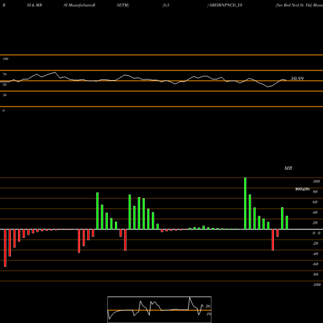Click the 60 label on MR axis
This screenshot has width=323, height=323.
pos(315,202)
